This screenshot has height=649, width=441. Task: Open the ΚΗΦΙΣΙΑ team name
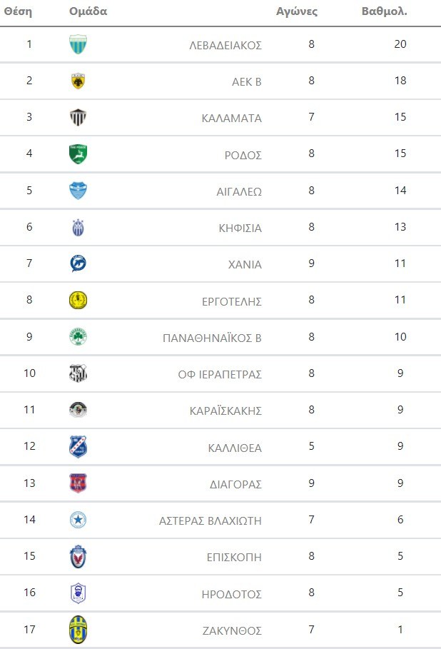[x=240, y=228]
